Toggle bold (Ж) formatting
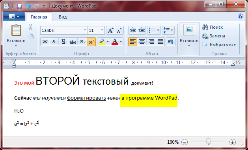This screenshot has height=150, width=248. (x=45, y=42)
